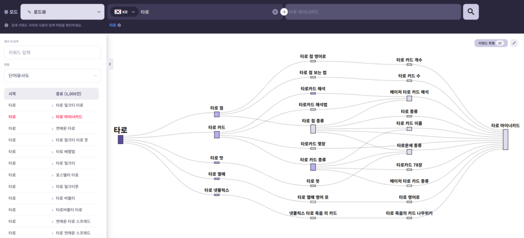Click the highlighted 타로 마이너카드 row
524x238 pixels.
tap(51, 117)
